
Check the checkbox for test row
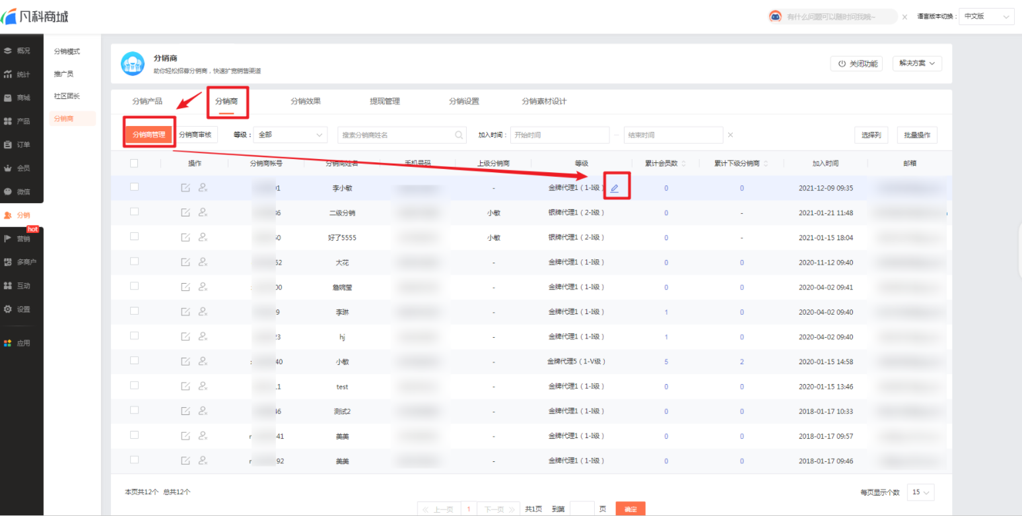point(134,385)
